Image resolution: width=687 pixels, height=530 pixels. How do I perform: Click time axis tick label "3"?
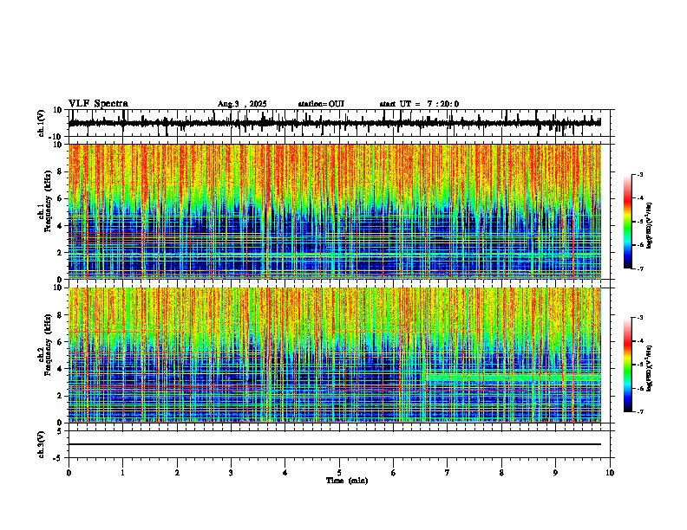coord(231,473)
